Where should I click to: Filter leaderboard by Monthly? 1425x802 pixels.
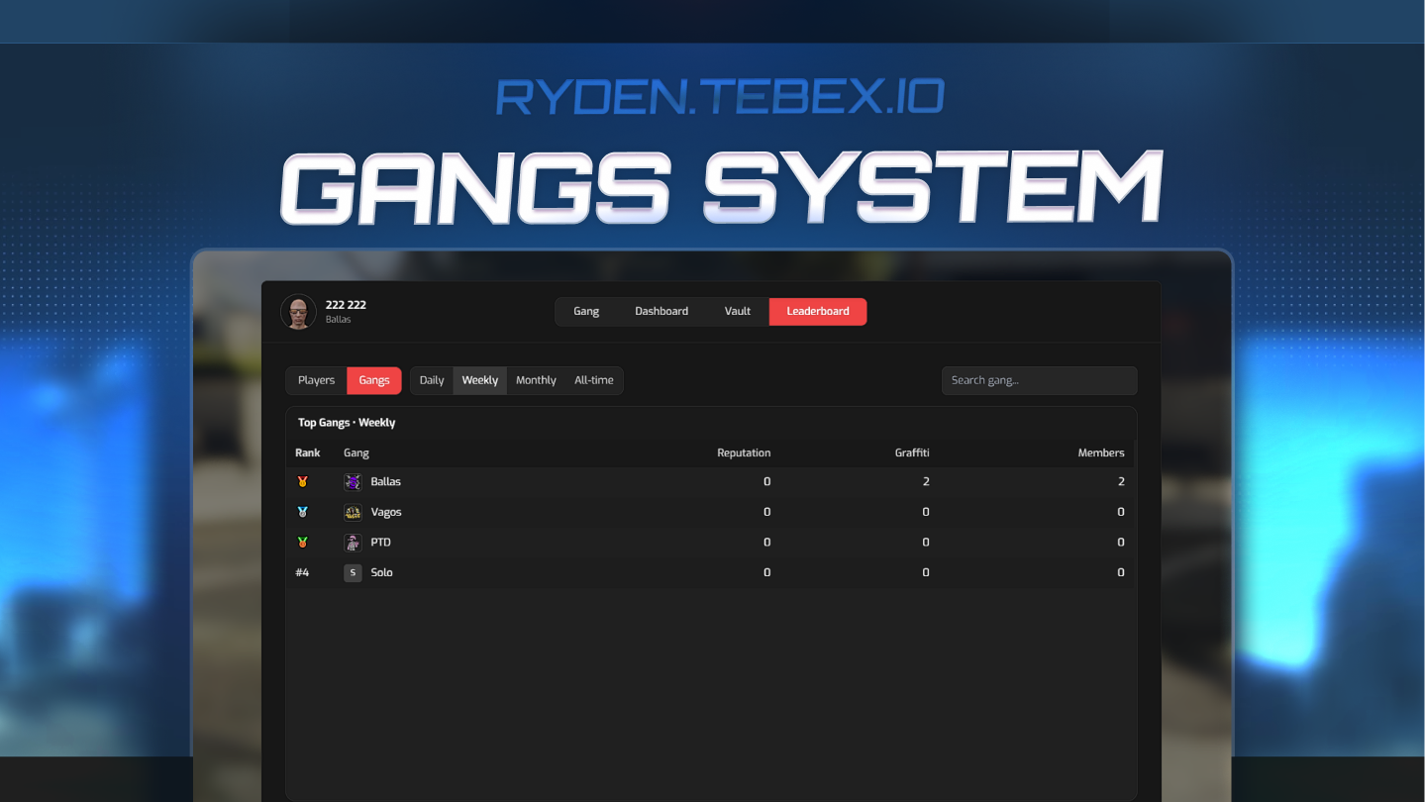(x=536, y=380)
